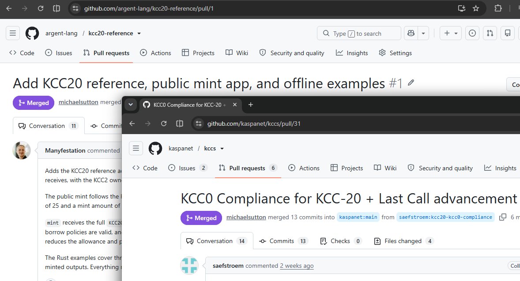Viewport: 520px width, 281px height.
Task: Open Wiki tab in kaspanet/kccs repository
Action: pos(385,168)
